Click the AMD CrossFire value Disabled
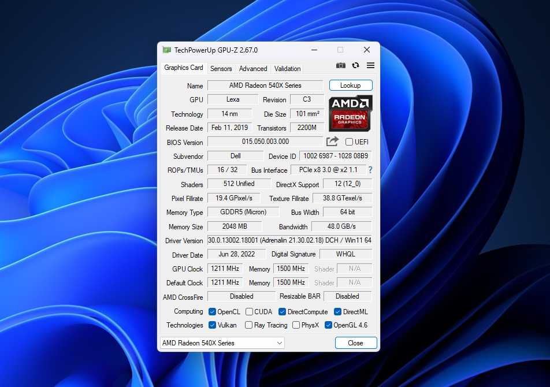550x387 pixels. 241,296
